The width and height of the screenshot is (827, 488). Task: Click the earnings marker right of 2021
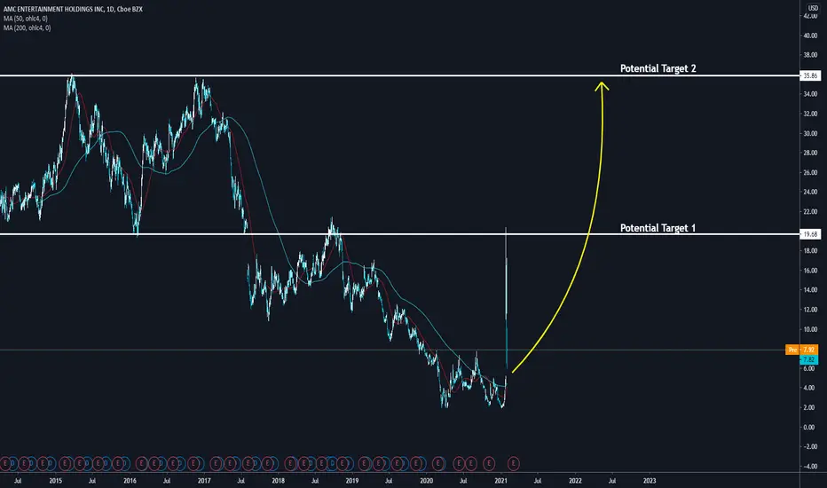click(513, 464)
